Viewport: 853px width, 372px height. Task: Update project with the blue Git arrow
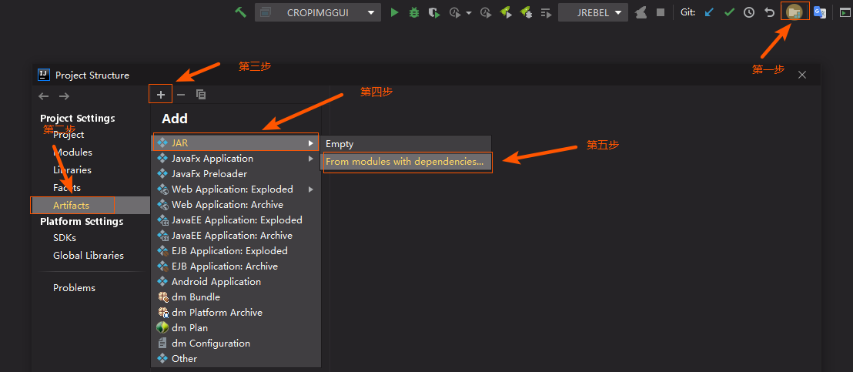tap(709, 12)
